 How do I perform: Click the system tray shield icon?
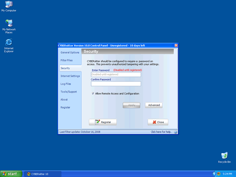coord(219,174)
